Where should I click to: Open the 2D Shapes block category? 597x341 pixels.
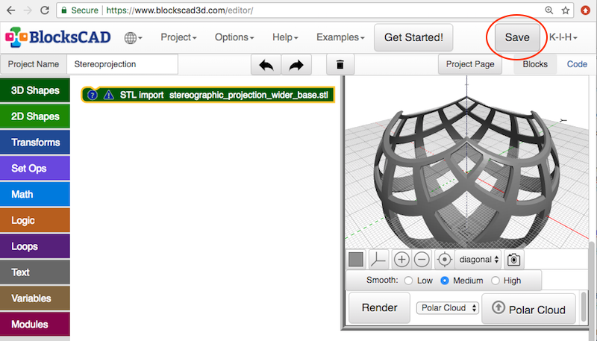tap(35, 116)
